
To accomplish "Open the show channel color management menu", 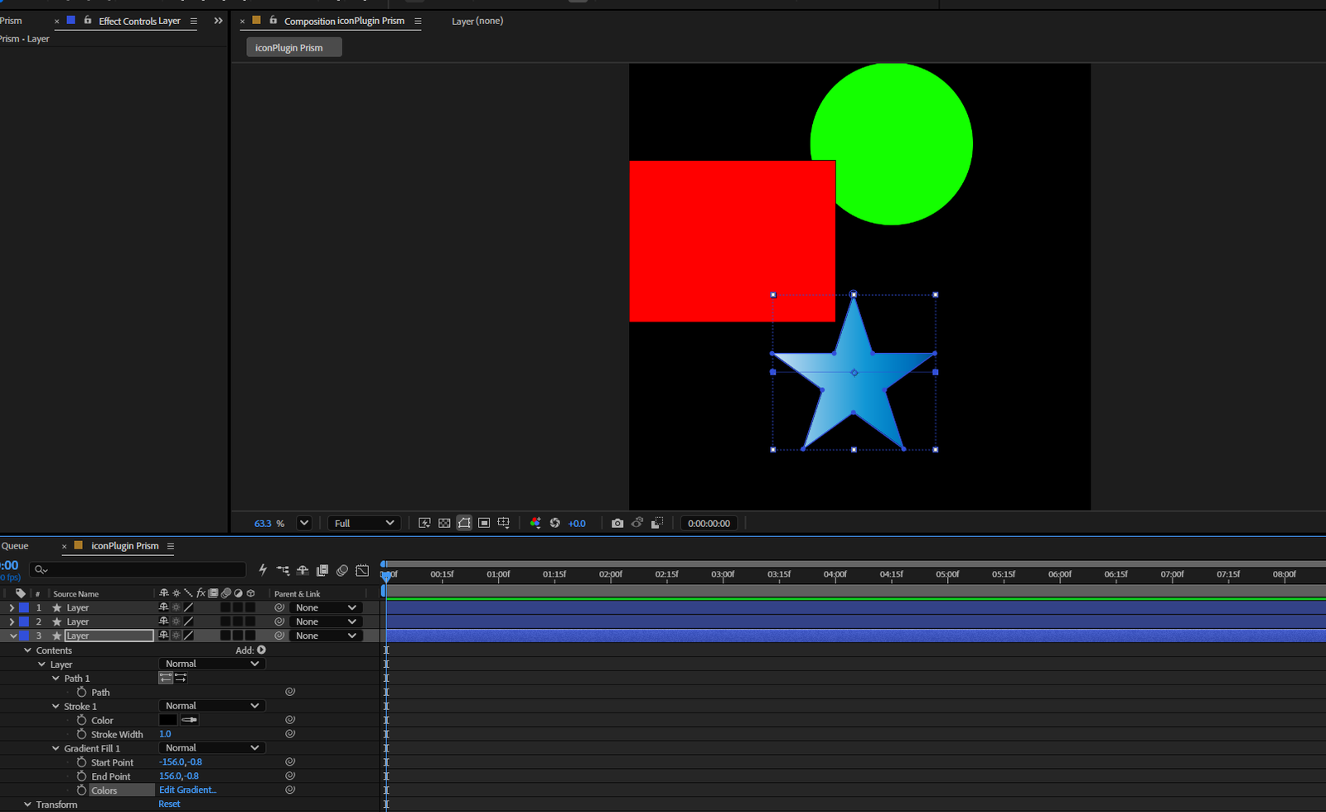I will (535, 523).
